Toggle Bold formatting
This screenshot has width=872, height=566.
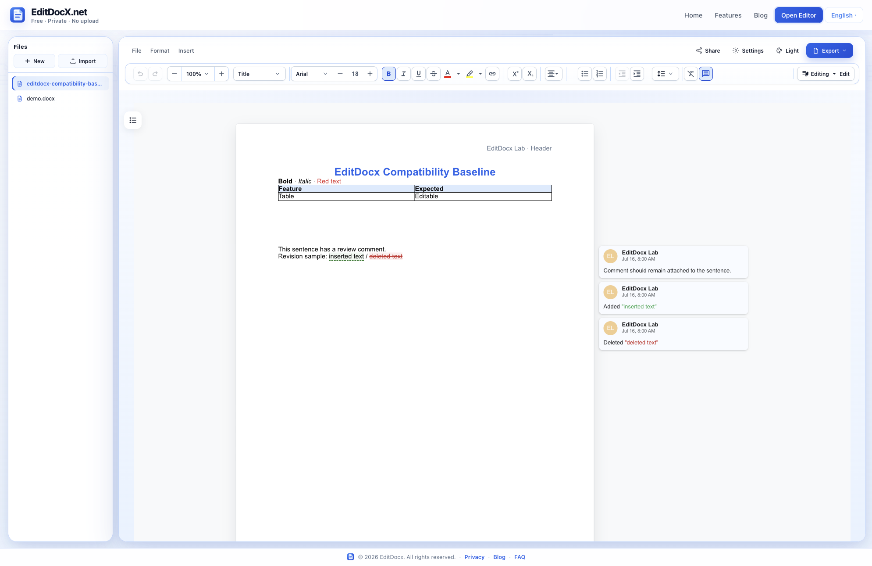click(389, 74)
